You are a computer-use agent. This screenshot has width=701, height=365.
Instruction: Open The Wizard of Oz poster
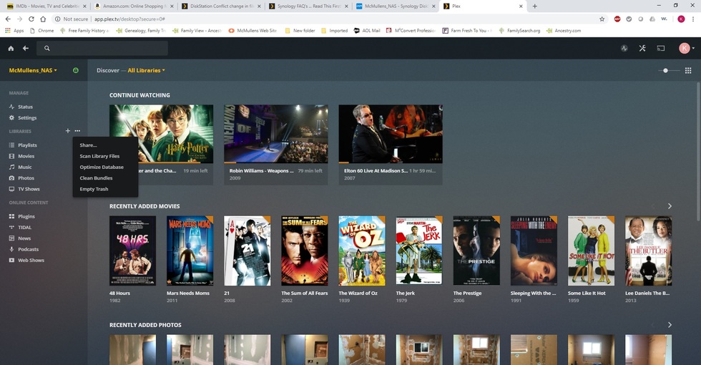click(x=362, y=250)
